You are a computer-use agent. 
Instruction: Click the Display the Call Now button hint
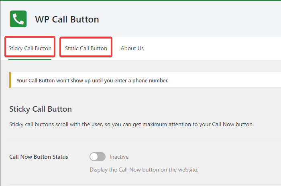(144, 170)
